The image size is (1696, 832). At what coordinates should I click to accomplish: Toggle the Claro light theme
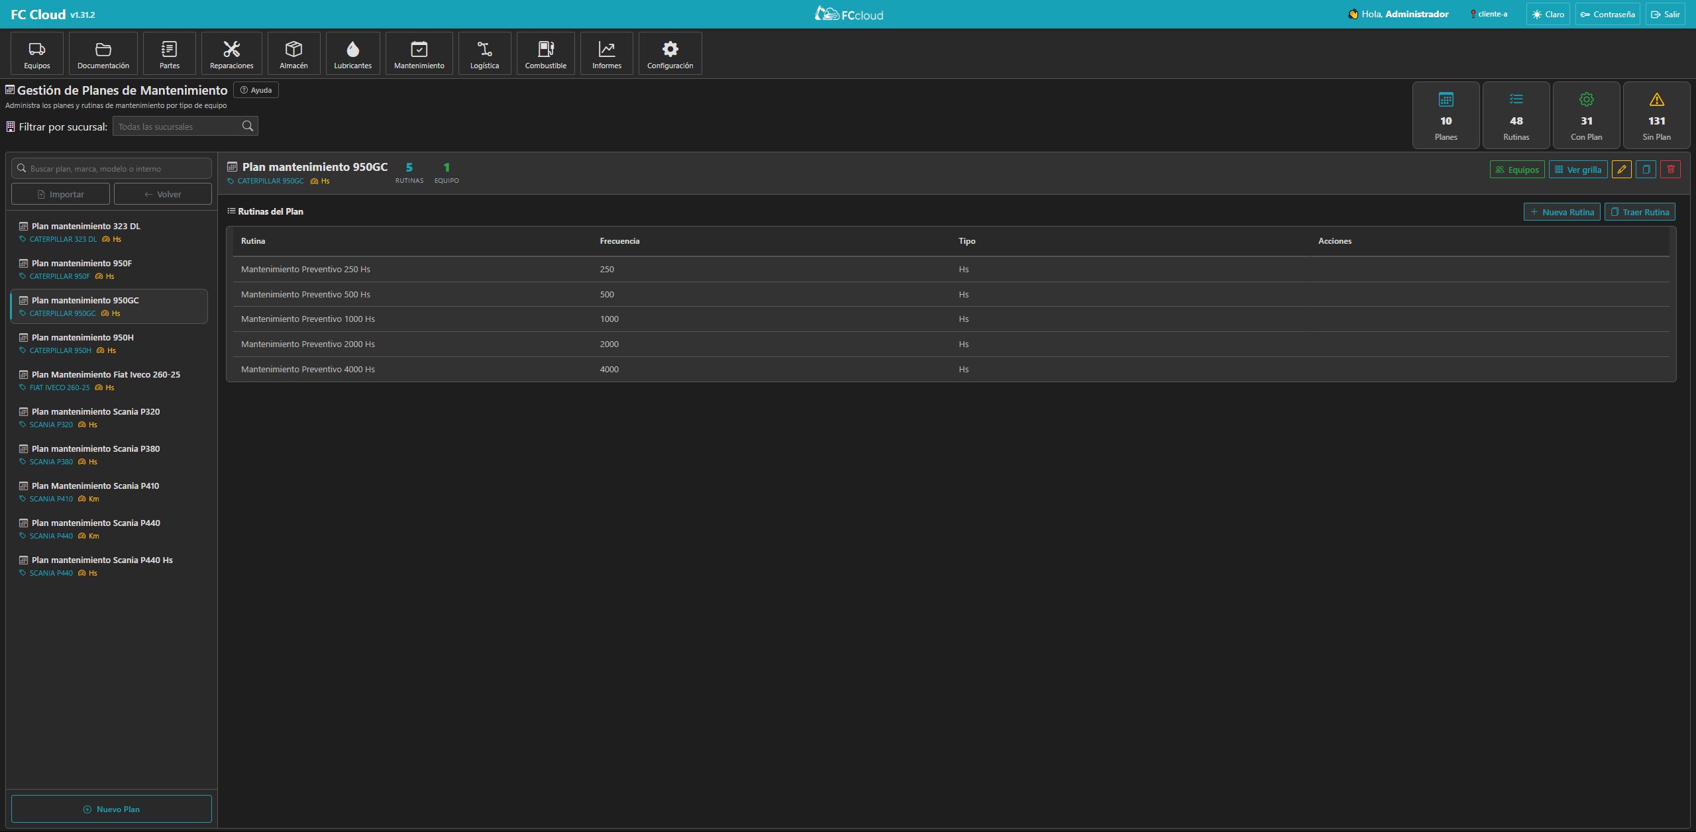(1548, 14)
